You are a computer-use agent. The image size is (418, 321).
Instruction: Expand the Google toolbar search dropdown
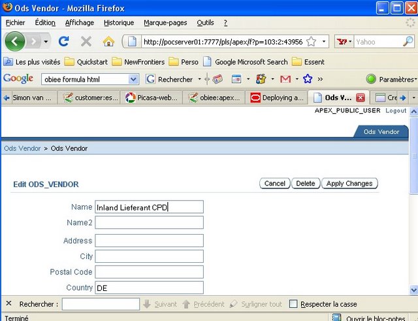pyautogui.click(x=133, y=79)
